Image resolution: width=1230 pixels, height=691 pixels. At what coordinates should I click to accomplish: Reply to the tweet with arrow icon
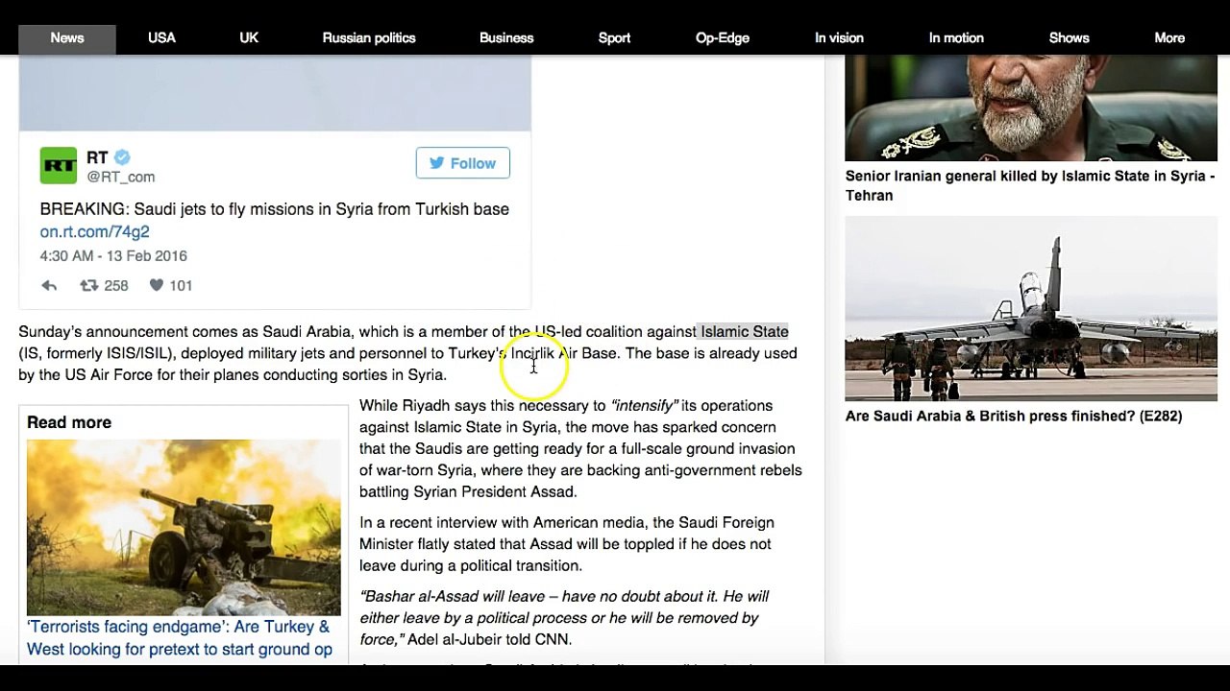pos(49,285)
